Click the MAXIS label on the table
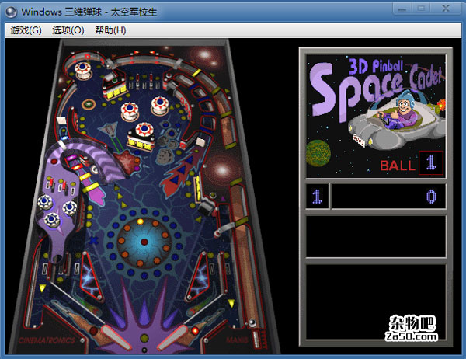The width and height of the screenshot is (466, 359). [x=237, y=340]
